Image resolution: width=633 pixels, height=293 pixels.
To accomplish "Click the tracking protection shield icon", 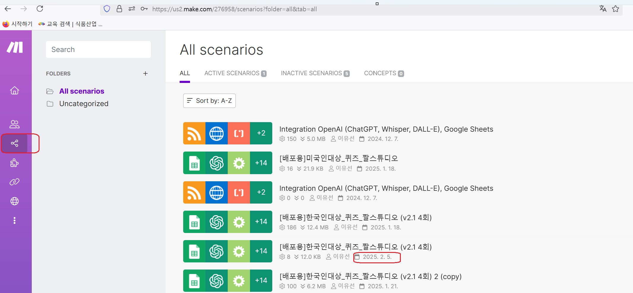I will tap(107, 9).
